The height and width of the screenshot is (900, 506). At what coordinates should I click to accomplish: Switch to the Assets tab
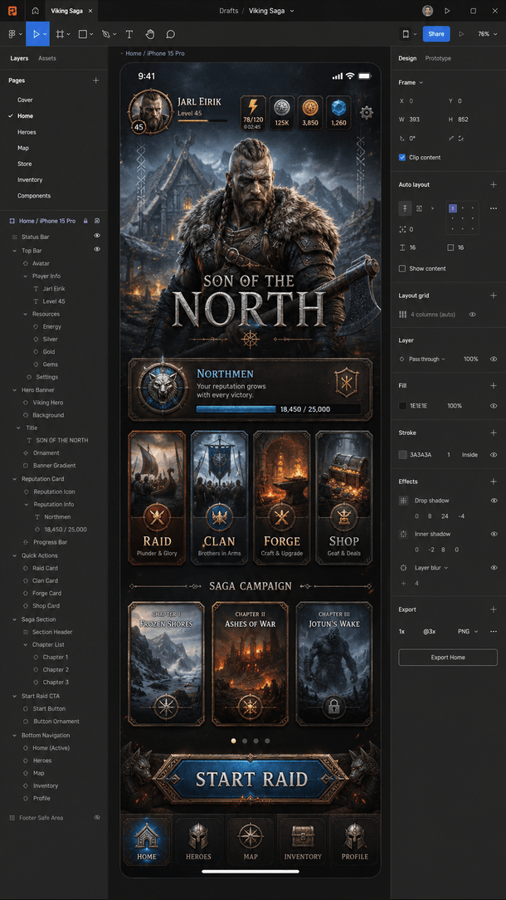pos(47,59)
